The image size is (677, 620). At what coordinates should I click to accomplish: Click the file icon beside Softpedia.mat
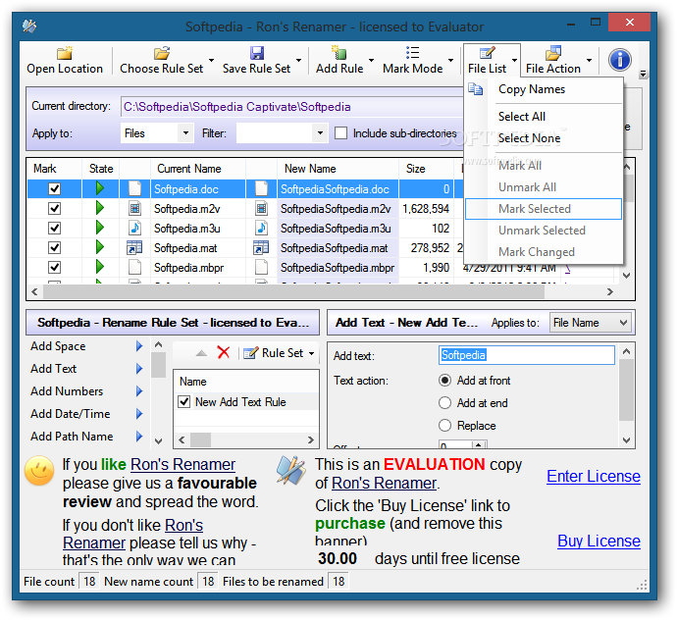click(134, 247)
